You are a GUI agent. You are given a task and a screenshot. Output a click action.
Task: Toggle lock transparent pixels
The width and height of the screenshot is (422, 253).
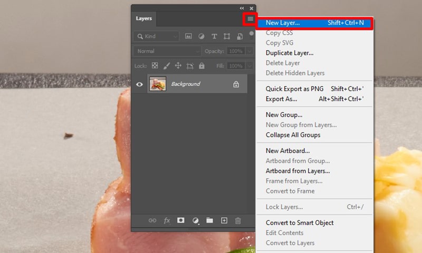(x=155, y=65)
